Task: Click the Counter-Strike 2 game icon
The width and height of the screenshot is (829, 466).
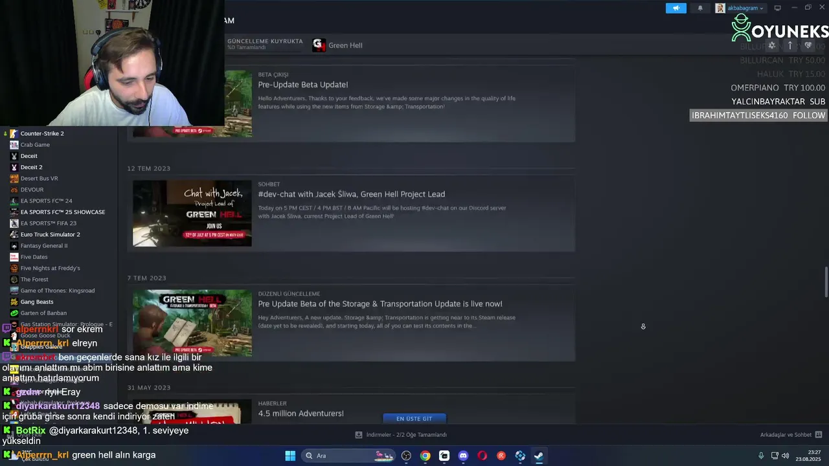Action: pyautogui.click(x=14, y=133)
